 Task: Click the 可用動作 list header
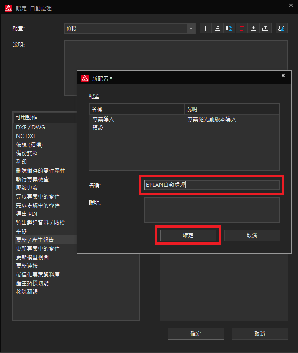(45, 118)
